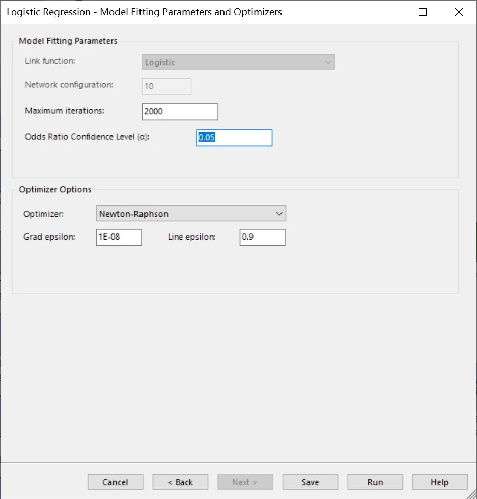Click the greyed Network configuration box
This screenshot has width=477, height=499.
point(166,87)
